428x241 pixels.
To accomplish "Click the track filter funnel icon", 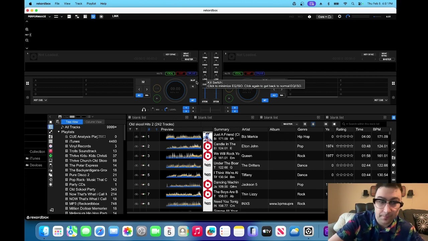I will 130,130.
